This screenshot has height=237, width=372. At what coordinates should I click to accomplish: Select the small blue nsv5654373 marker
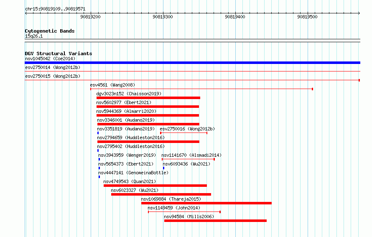pyautogui.click(x=99, y=168)
